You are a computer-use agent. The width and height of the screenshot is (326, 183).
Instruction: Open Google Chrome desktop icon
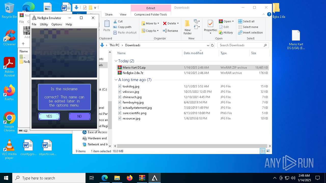[x=9, y=122]
